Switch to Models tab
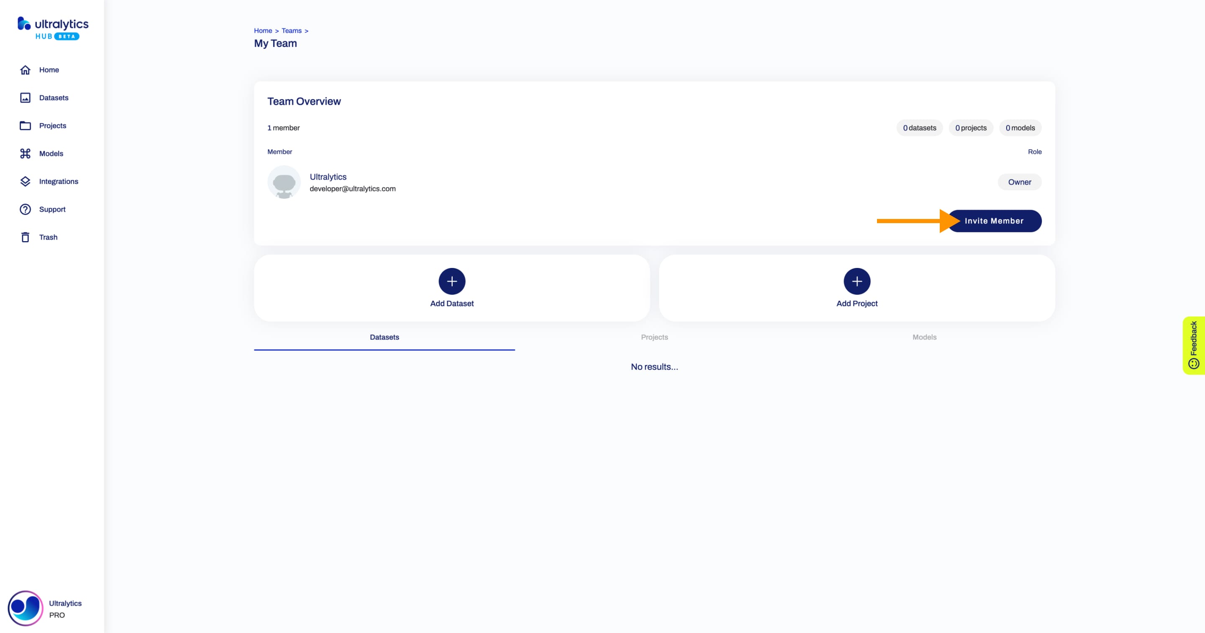 click(924, 337)
